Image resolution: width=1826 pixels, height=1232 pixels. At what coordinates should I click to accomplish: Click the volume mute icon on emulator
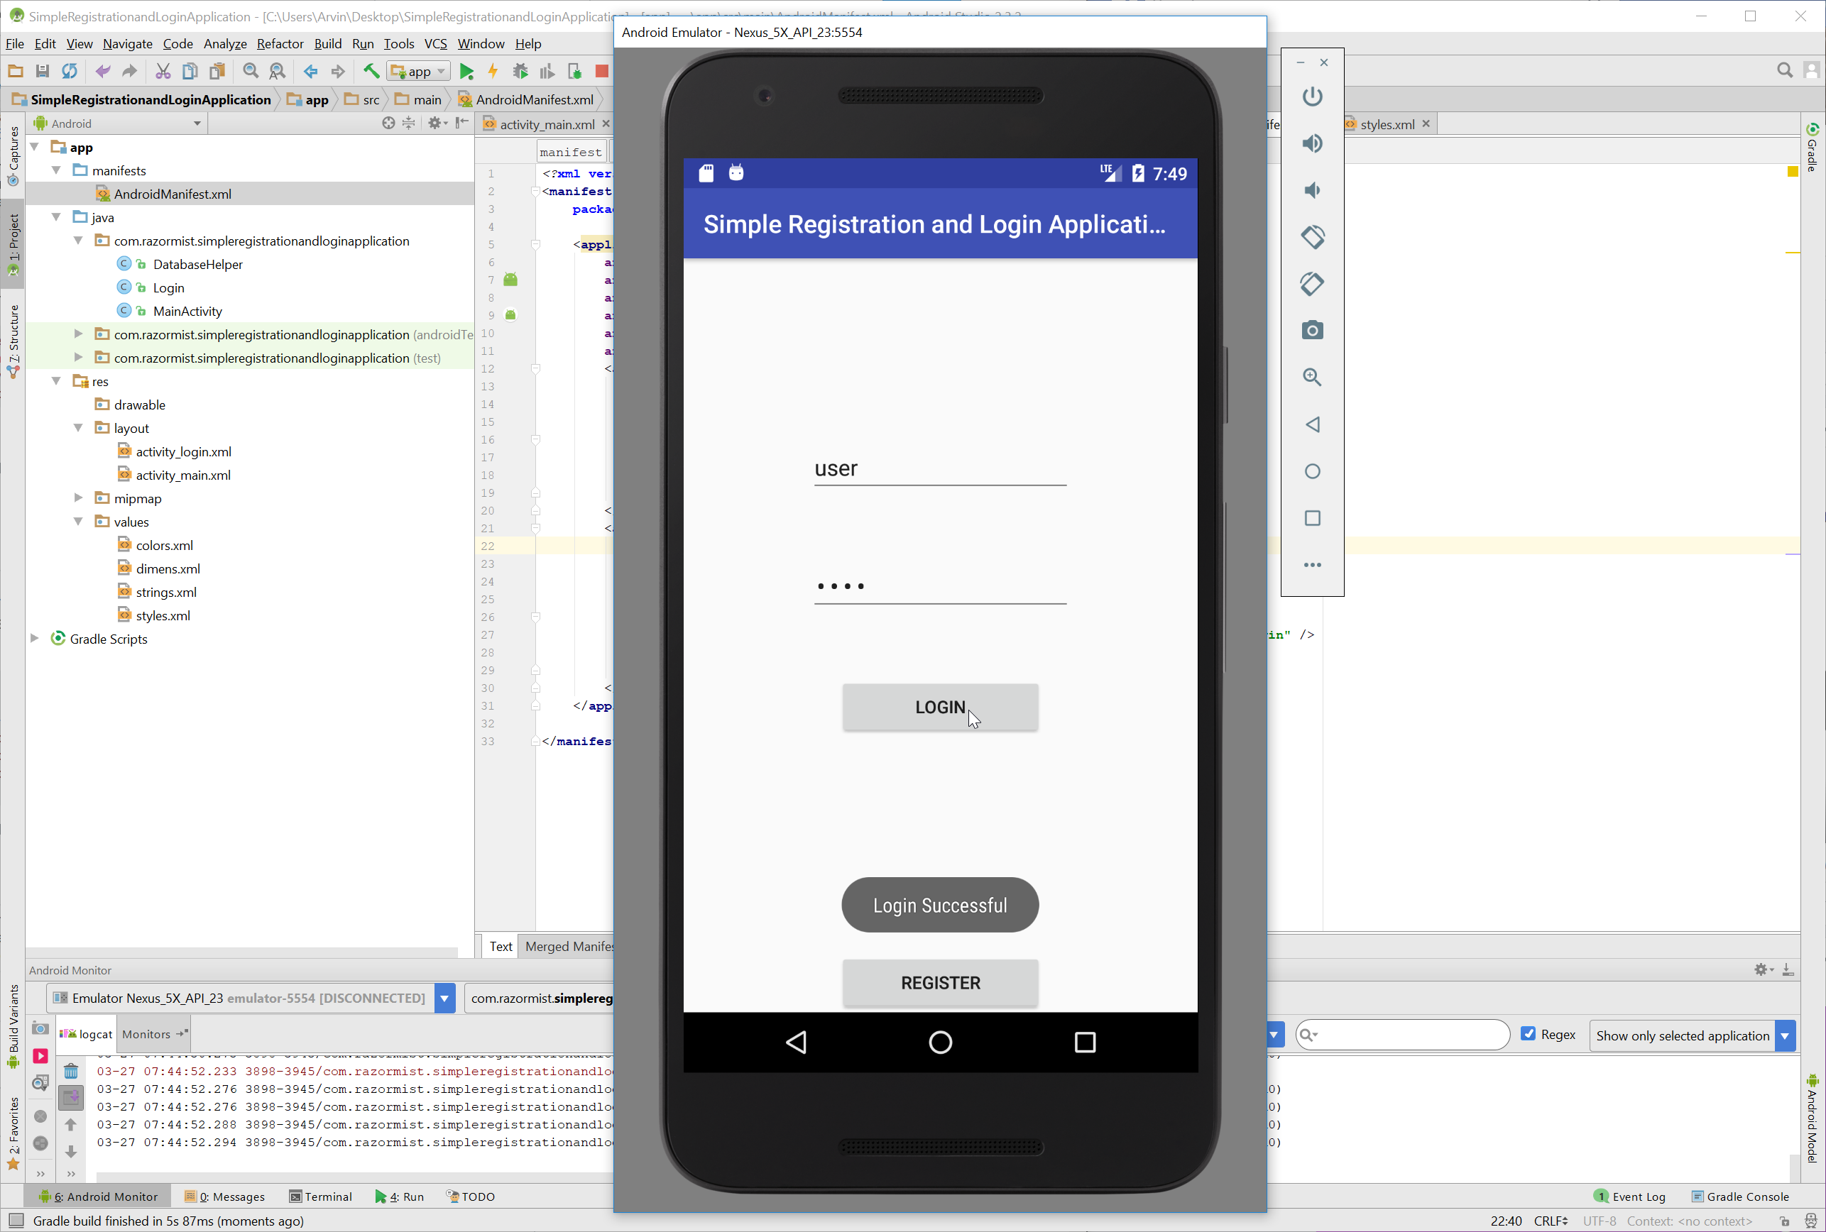(1312, 189)
